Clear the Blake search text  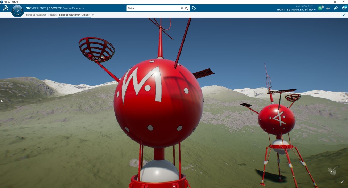(182, 8)
